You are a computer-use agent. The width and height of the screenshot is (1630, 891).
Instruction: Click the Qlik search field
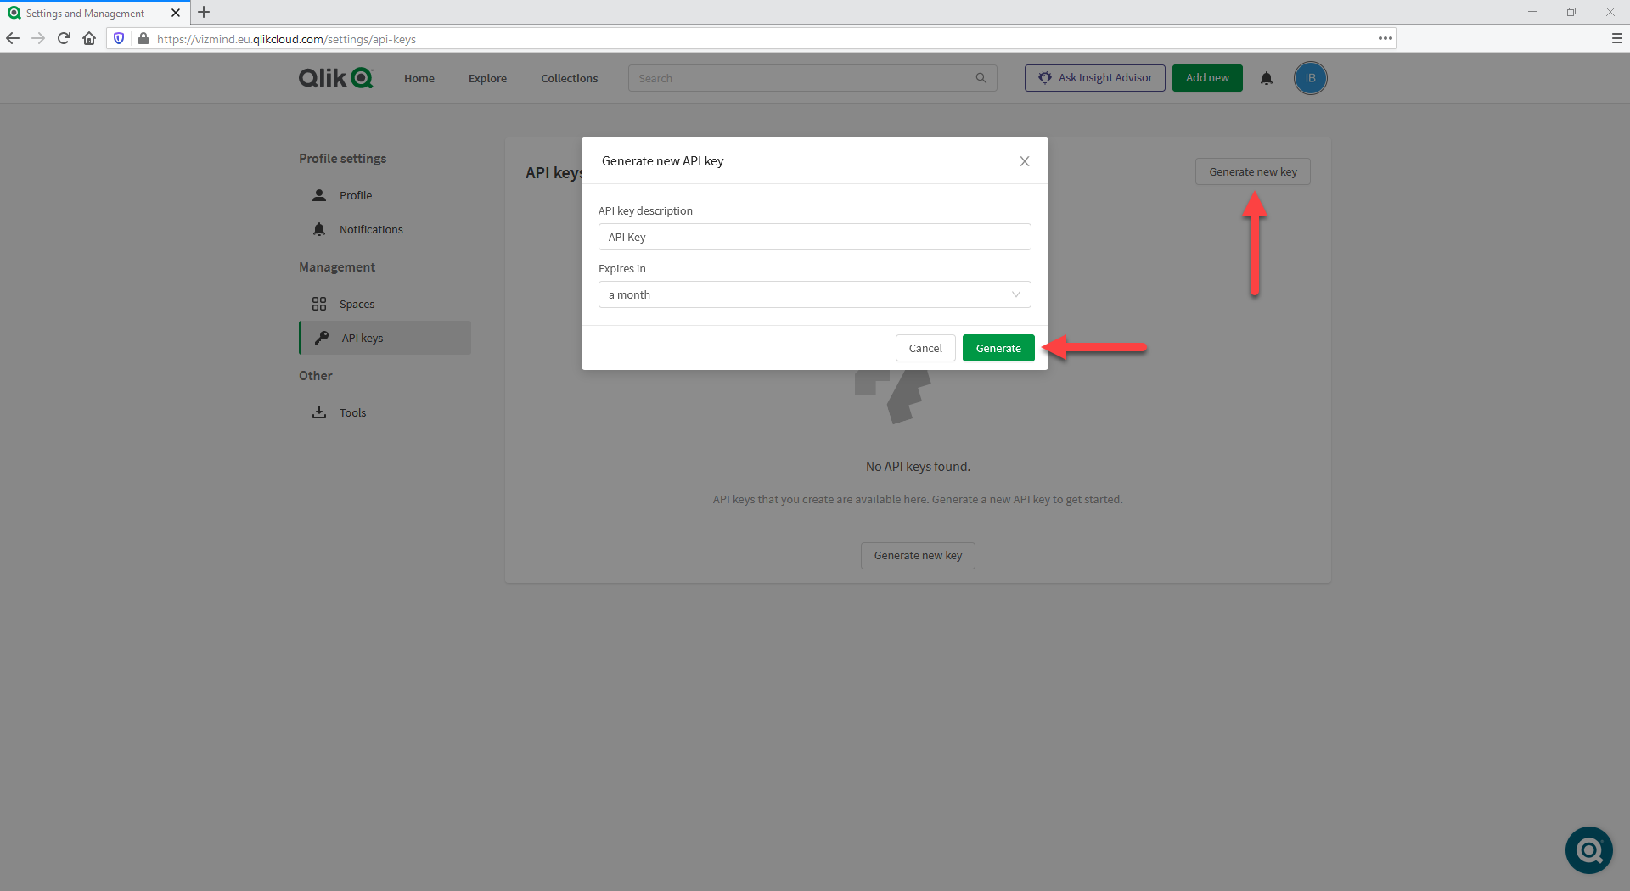click(x=812, y=78)
